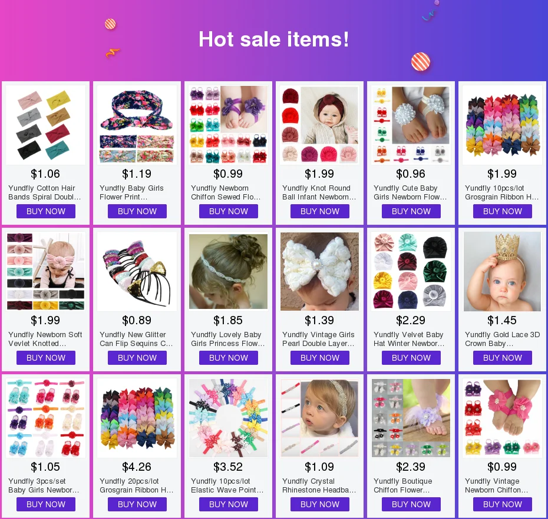This screenshot has height=519, width=548.
Task: Open Yundfly Lovely Baby Girls Princess title link
Action: coord(228,339)
